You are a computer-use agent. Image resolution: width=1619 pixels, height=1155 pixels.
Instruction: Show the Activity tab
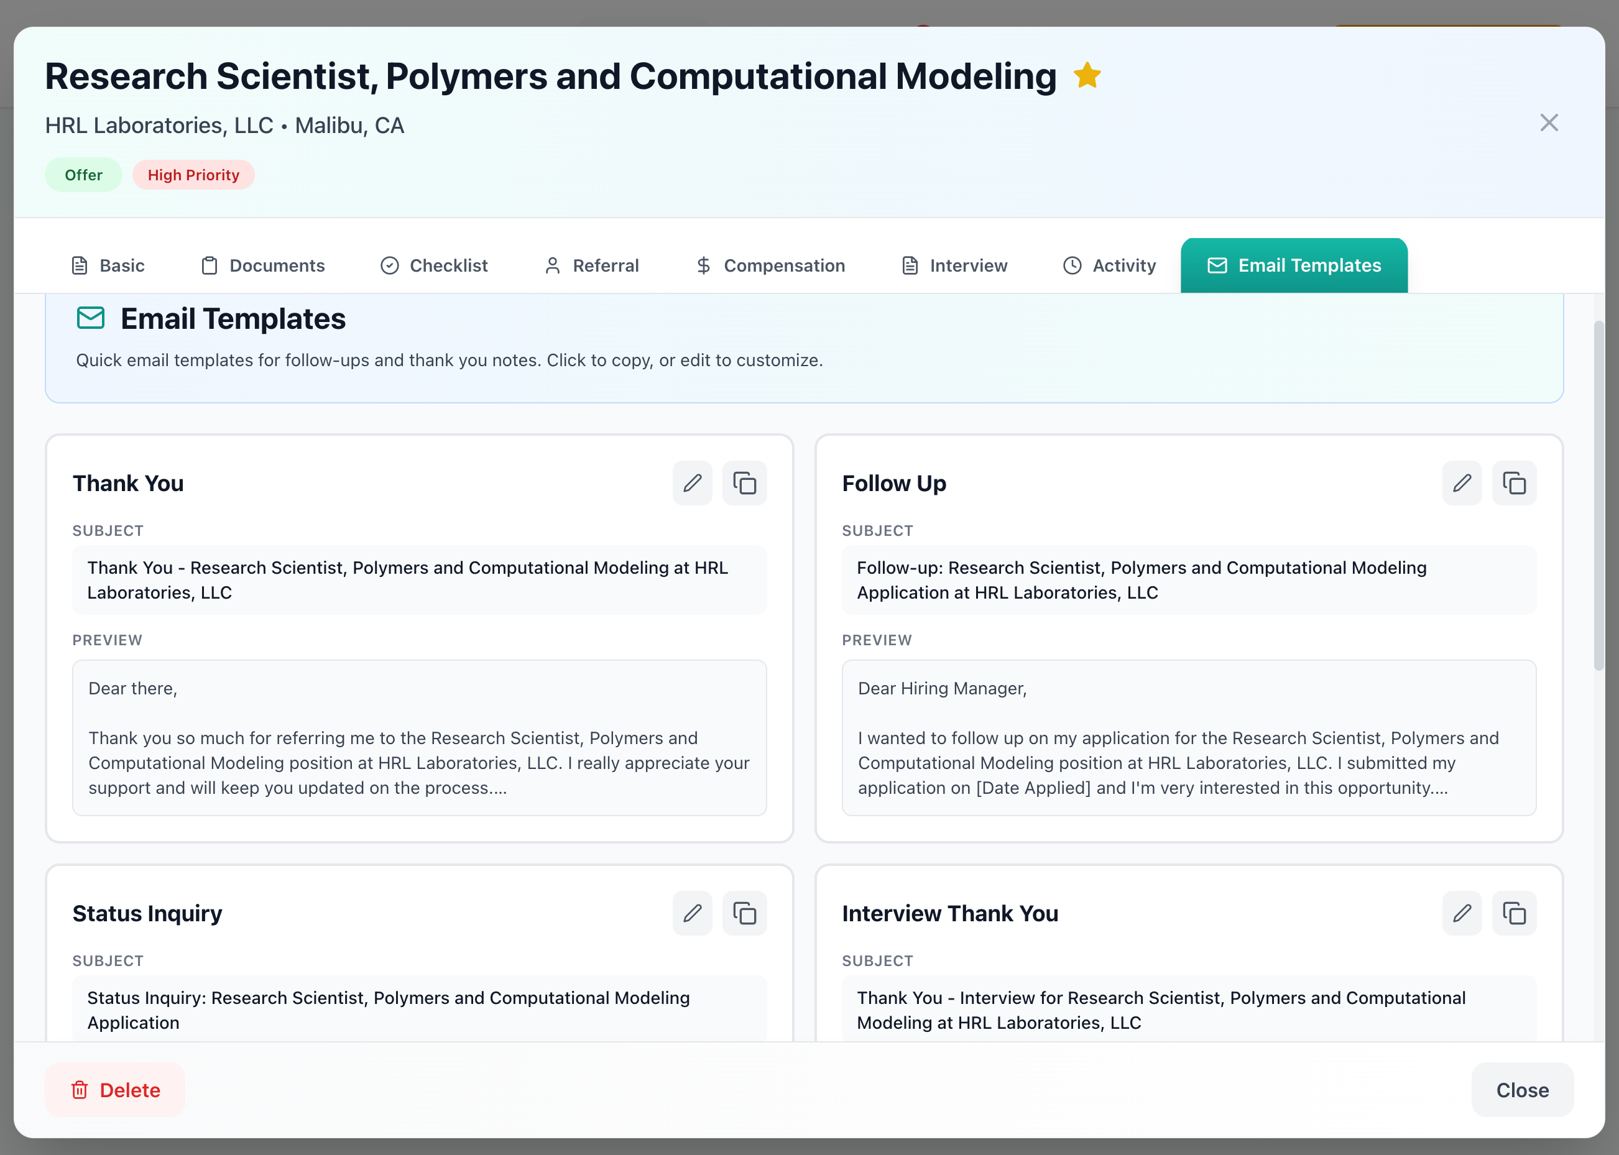tap(1110, 265)
